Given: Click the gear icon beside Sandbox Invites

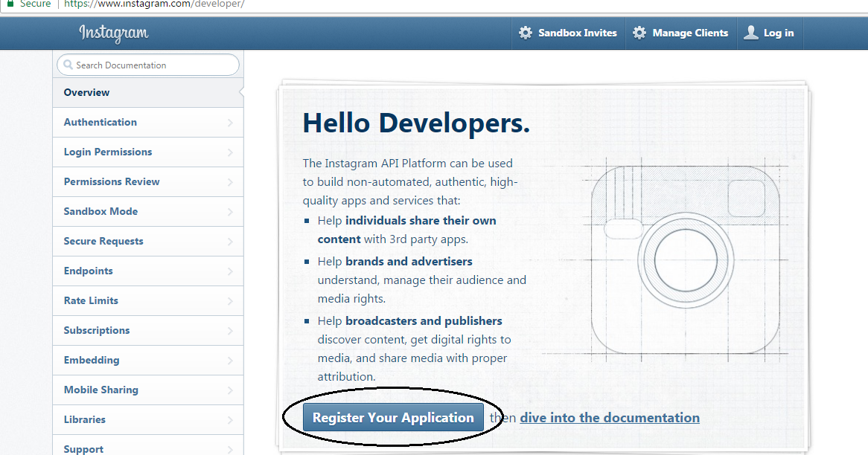Looking at the screenshot, I should tap(527, 32).
